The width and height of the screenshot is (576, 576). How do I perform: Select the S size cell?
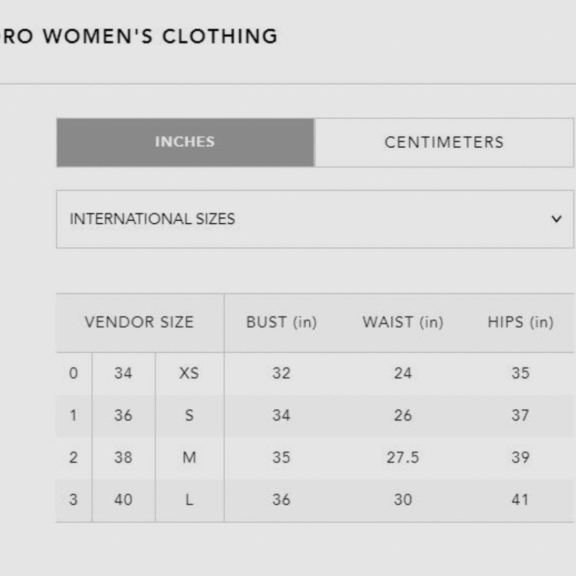pyautogui.click(x=189, y=415)
